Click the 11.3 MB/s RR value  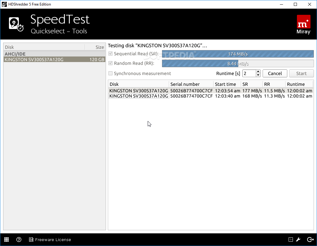coord(274,96)
